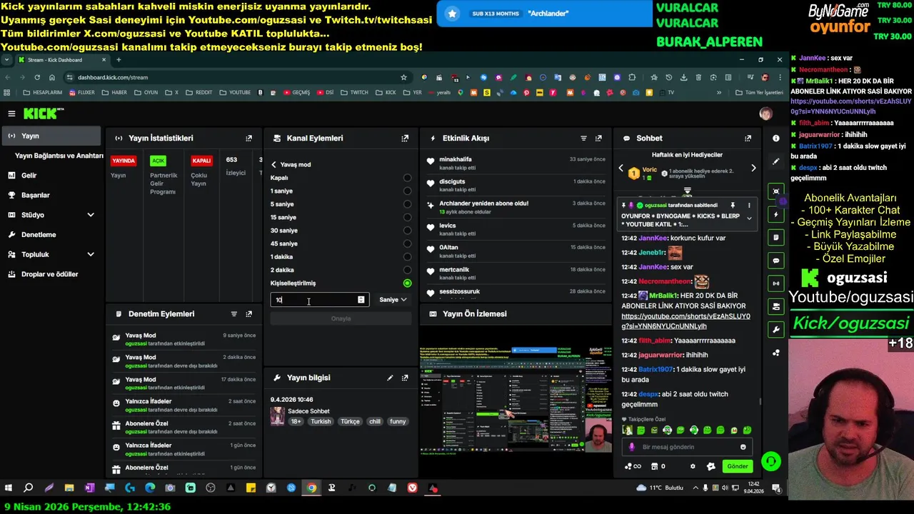Click the Bir mesaj gönderin chat input
The image size is (914, 514).
(x=685, y=447)
